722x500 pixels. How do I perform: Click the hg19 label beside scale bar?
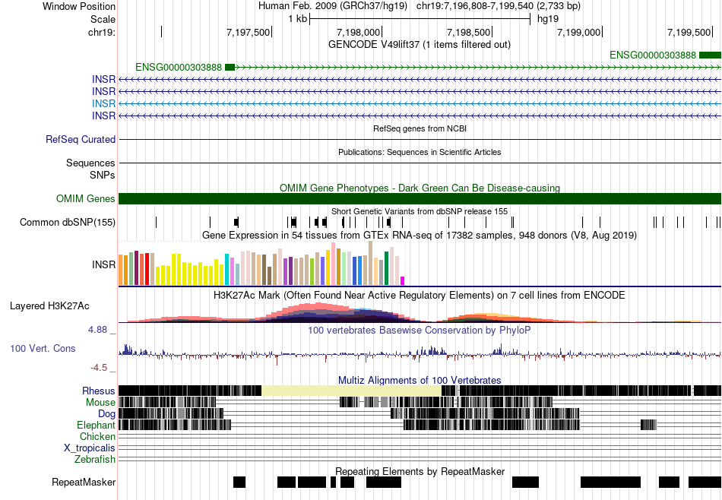point(548,19)
